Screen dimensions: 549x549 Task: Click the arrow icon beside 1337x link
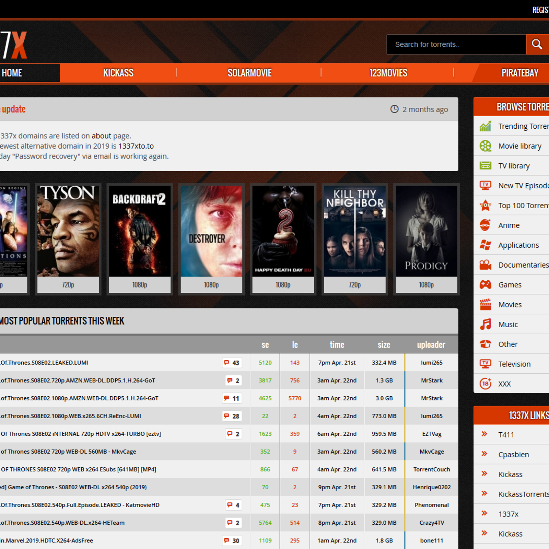pyautogui.click(x=484, y=513)
